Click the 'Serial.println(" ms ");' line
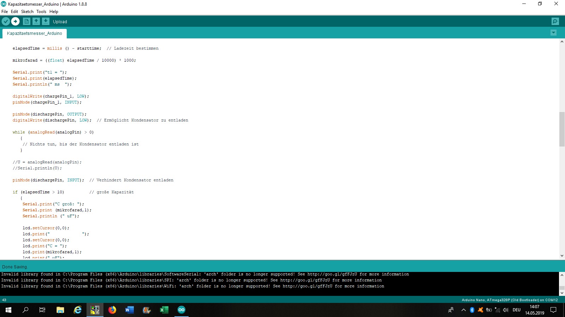Image resolution: width=565 pixels, height=317 pixels. [x=42, y=85]
